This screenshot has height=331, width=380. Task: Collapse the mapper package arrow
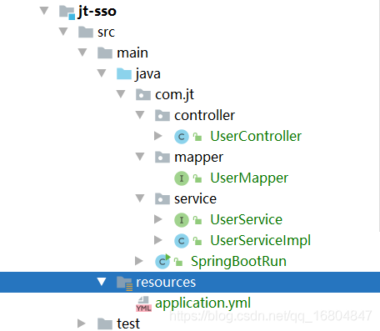click(140, 157)
